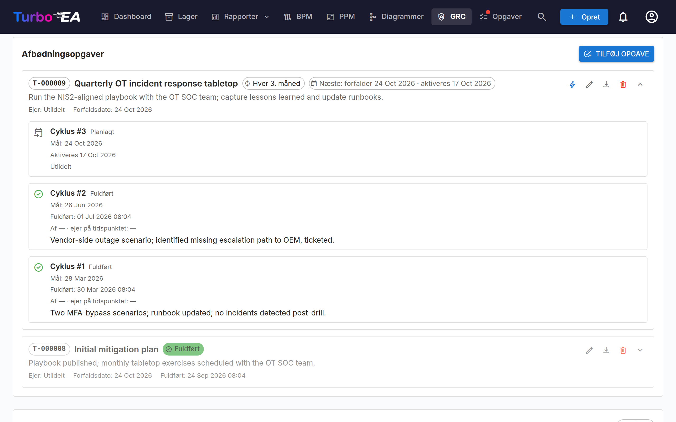The image size is (676, 422).
Task: Click the Turbo EA logo
Action: (47, 17)
